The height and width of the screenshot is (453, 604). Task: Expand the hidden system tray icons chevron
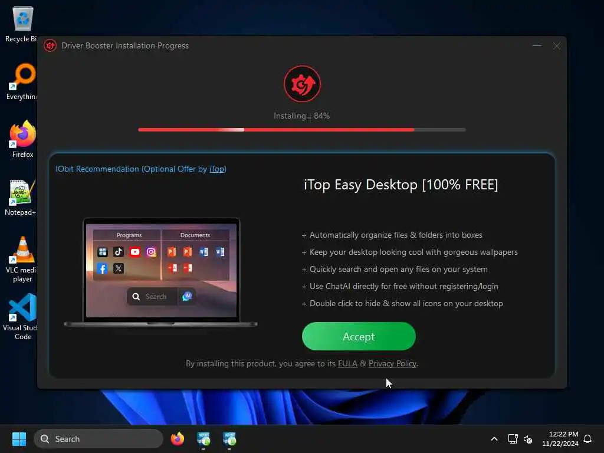tap(494, 439)
